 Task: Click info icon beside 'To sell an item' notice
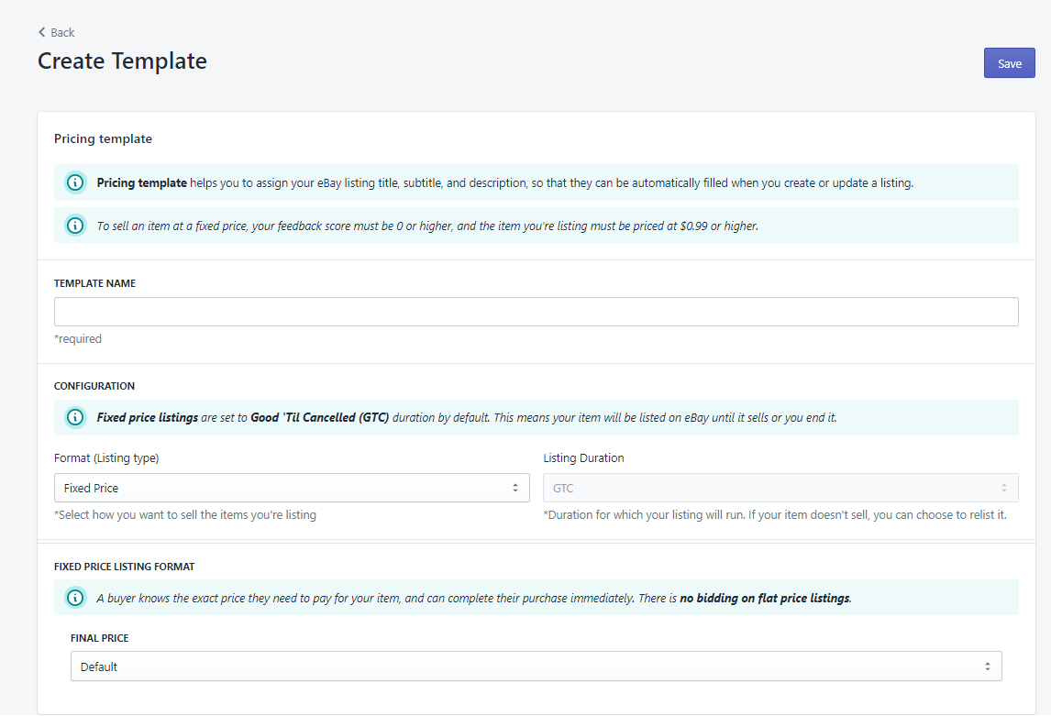pyautogui.click(x=75, y=226)
